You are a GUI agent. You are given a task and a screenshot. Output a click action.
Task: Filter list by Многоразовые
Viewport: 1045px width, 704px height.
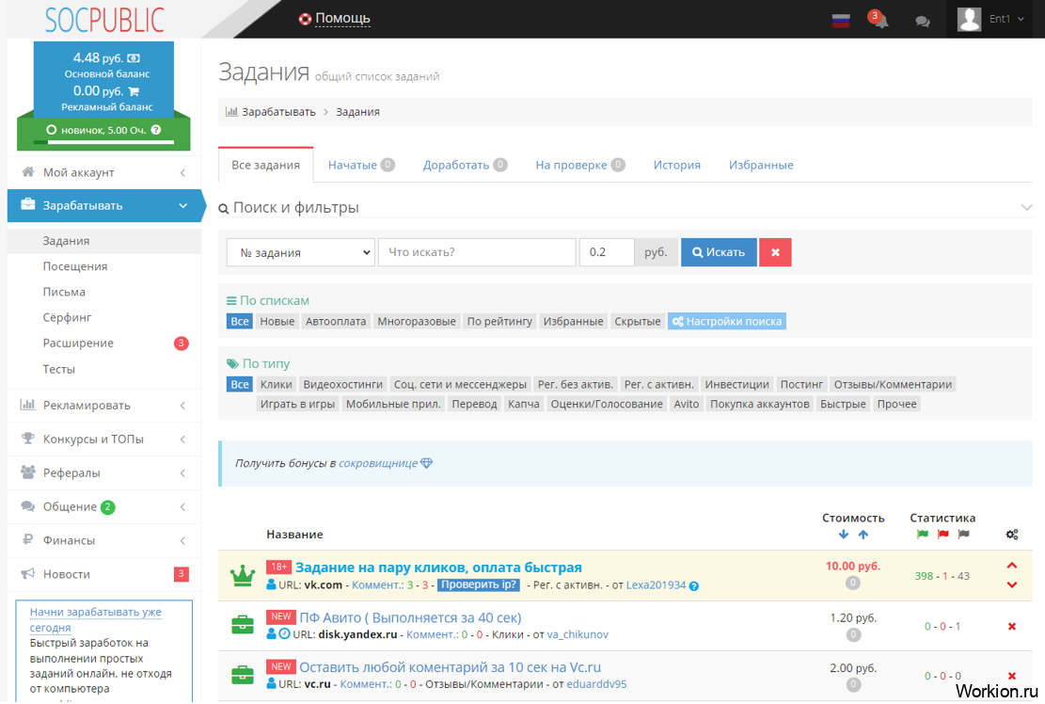tap(417, 321)
